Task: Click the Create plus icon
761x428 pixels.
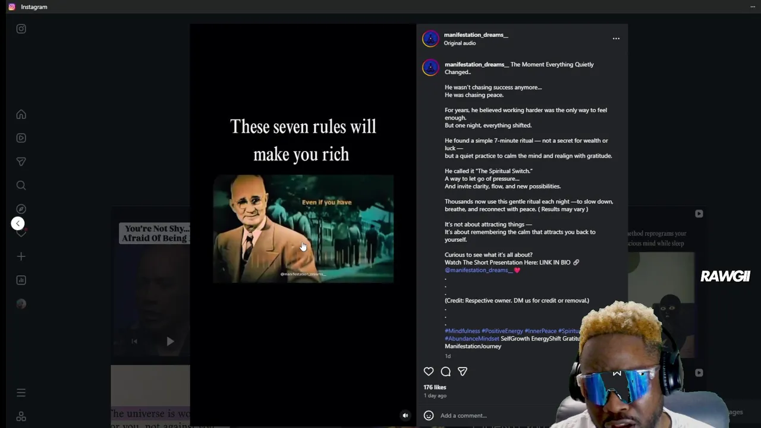Action: pos(21,256)
